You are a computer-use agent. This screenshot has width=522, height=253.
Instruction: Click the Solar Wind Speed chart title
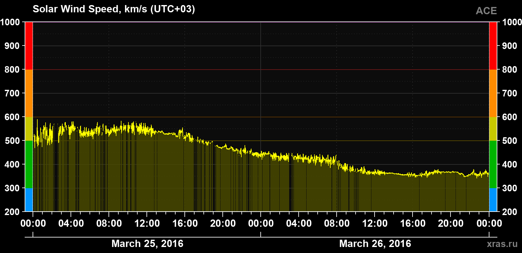(114, 9)
